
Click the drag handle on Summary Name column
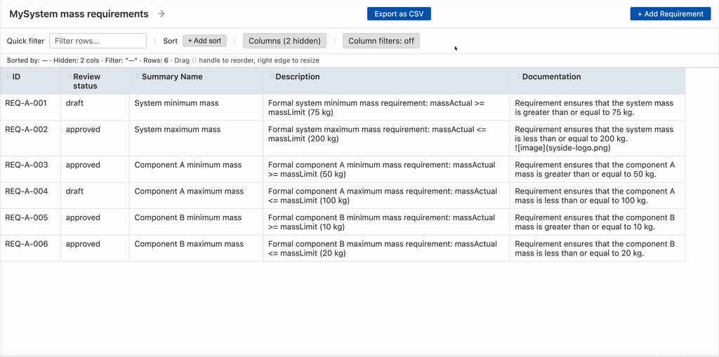click(138, 76)
